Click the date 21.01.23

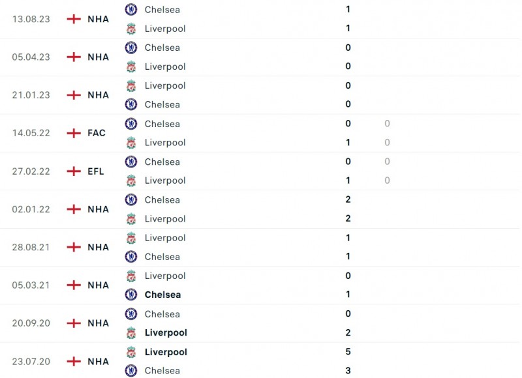pyautogui.click(x=30, y=95)
